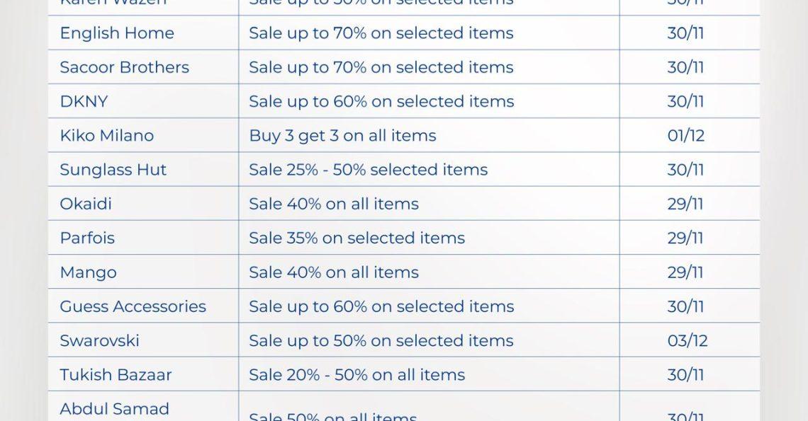Select the DKNY row label
Image resolution: width=808 pixels, height=421 pixels.
tap(84, 101)
